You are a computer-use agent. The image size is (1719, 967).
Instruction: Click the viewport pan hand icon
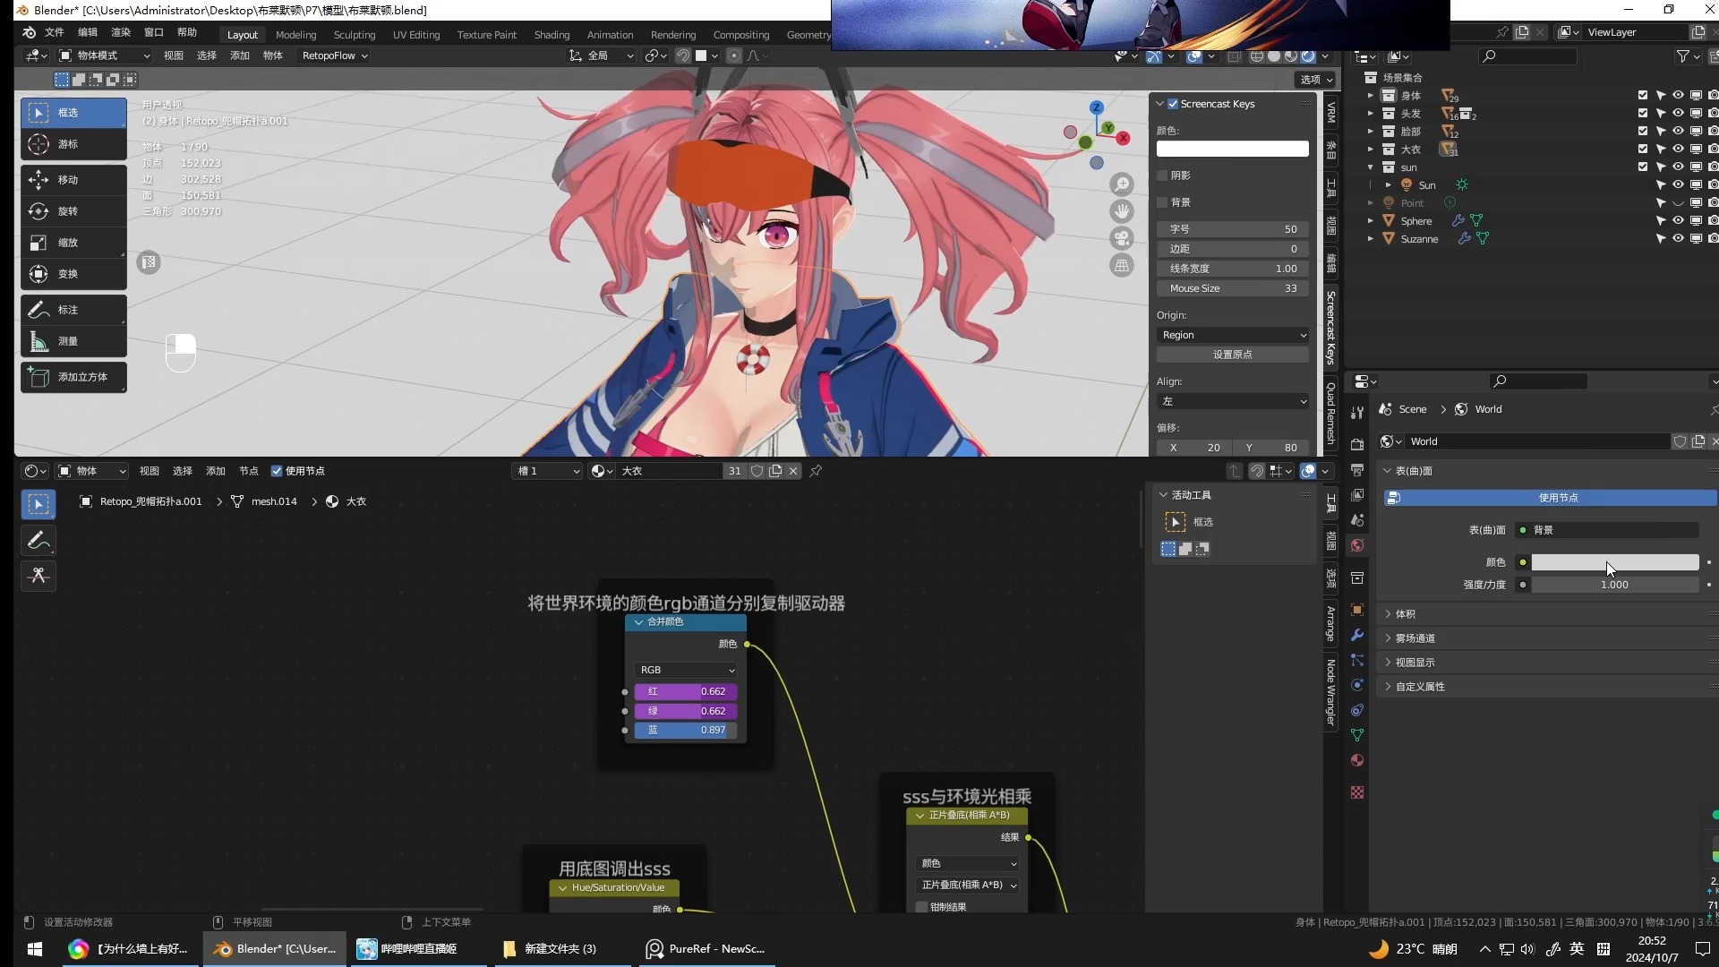click(x=1122, y=211)
